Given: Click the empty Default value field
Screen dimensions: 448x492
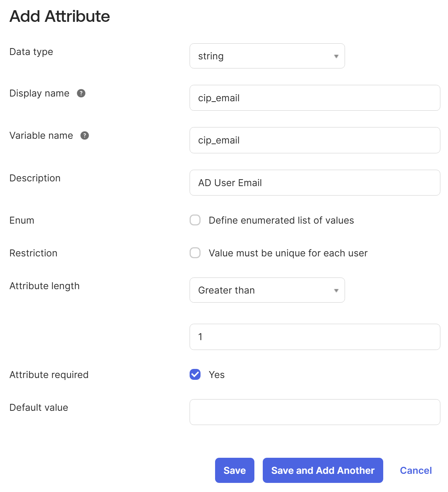Looking at the screenshot, I should coord(314,412).
